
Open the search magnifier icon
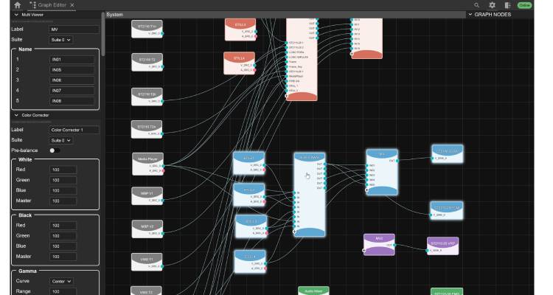(476, 5)
